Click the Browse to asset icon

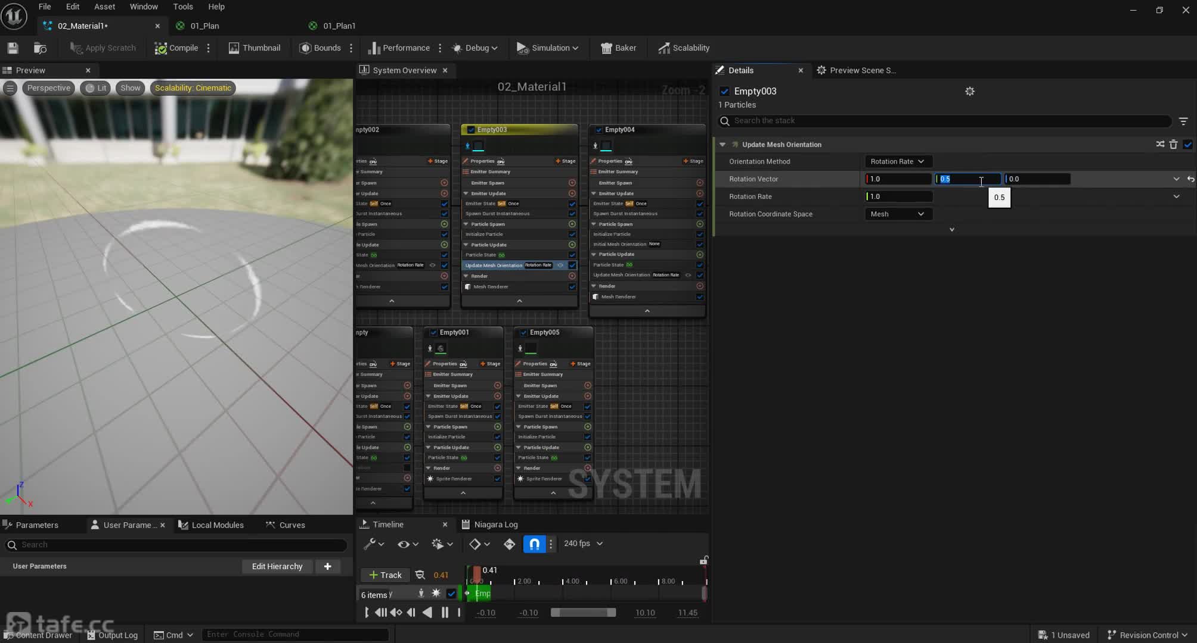pyautogui.click(x=40, y=48)
